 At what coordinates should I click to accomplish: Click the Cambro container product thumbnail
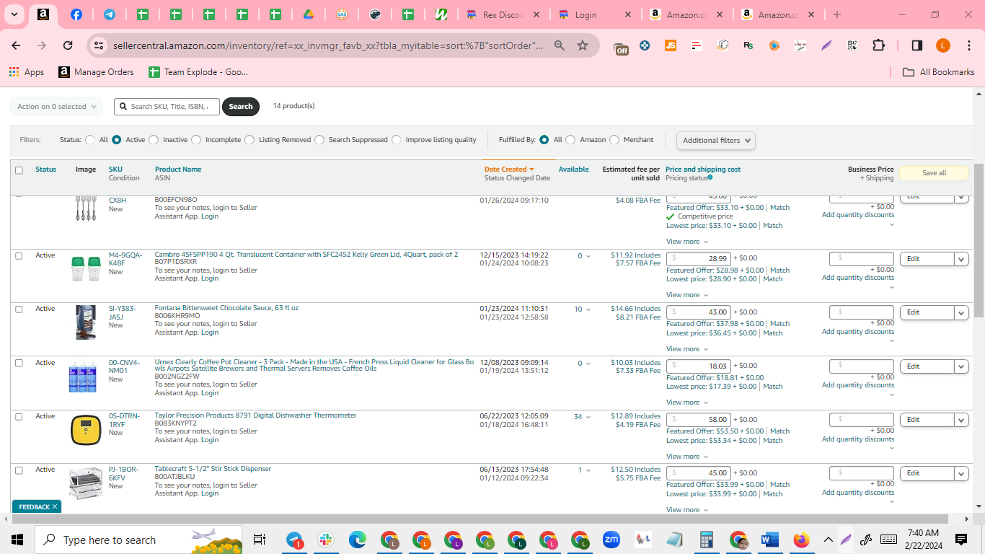click(x=86, y=268)
